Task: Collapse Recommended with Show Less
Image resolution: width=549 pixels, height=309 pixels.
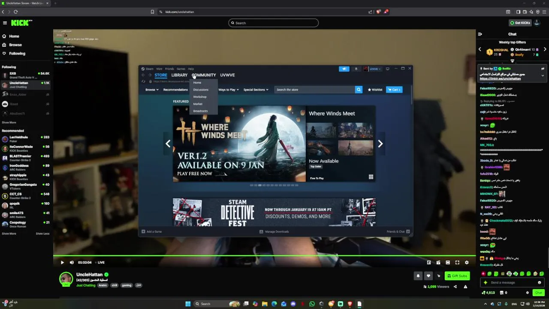Action: click(42, 233)
